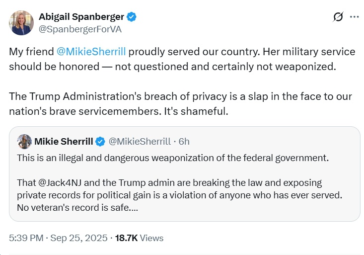This screenshot has width=364, height=255.
Task: Click the Sep 25, 2025 date
Action: pos(78,238)
